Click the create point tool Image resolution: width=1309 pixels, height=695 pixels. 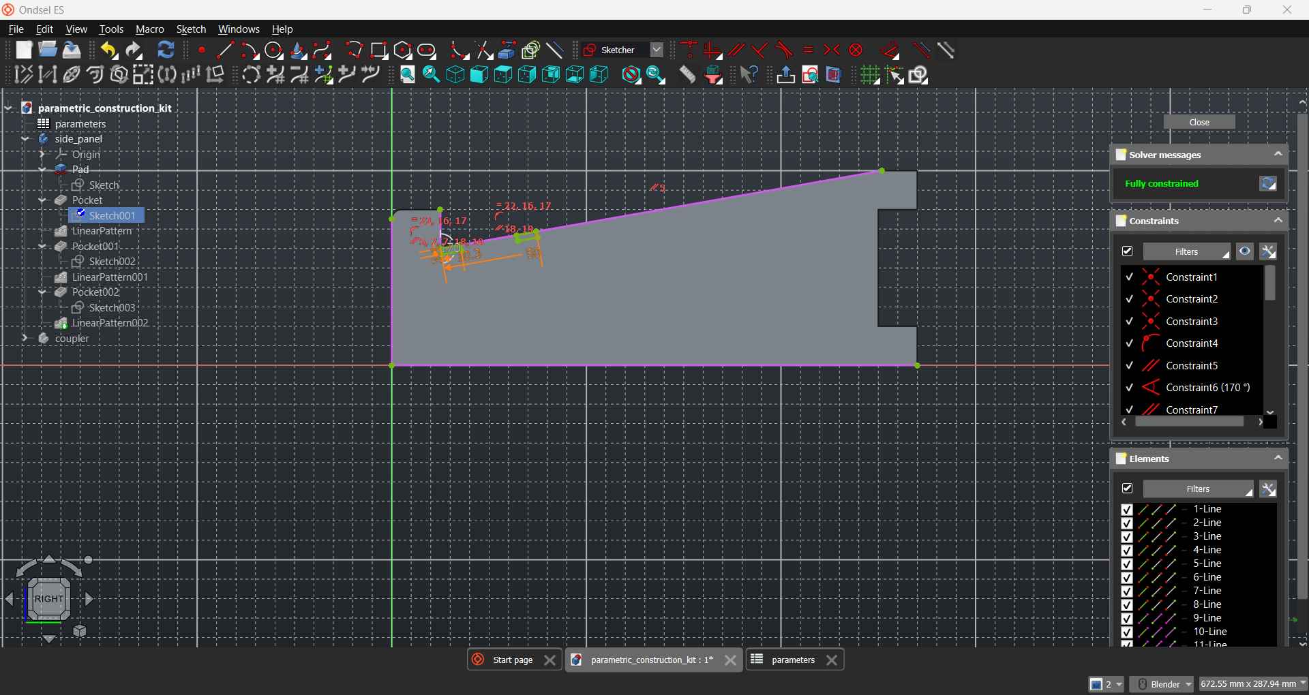point(202,50)
